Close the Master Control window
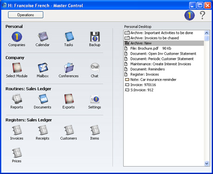Image resolution: width=213 pixels, height=174 pixels. pyautogui.click(x=207, y=6)
